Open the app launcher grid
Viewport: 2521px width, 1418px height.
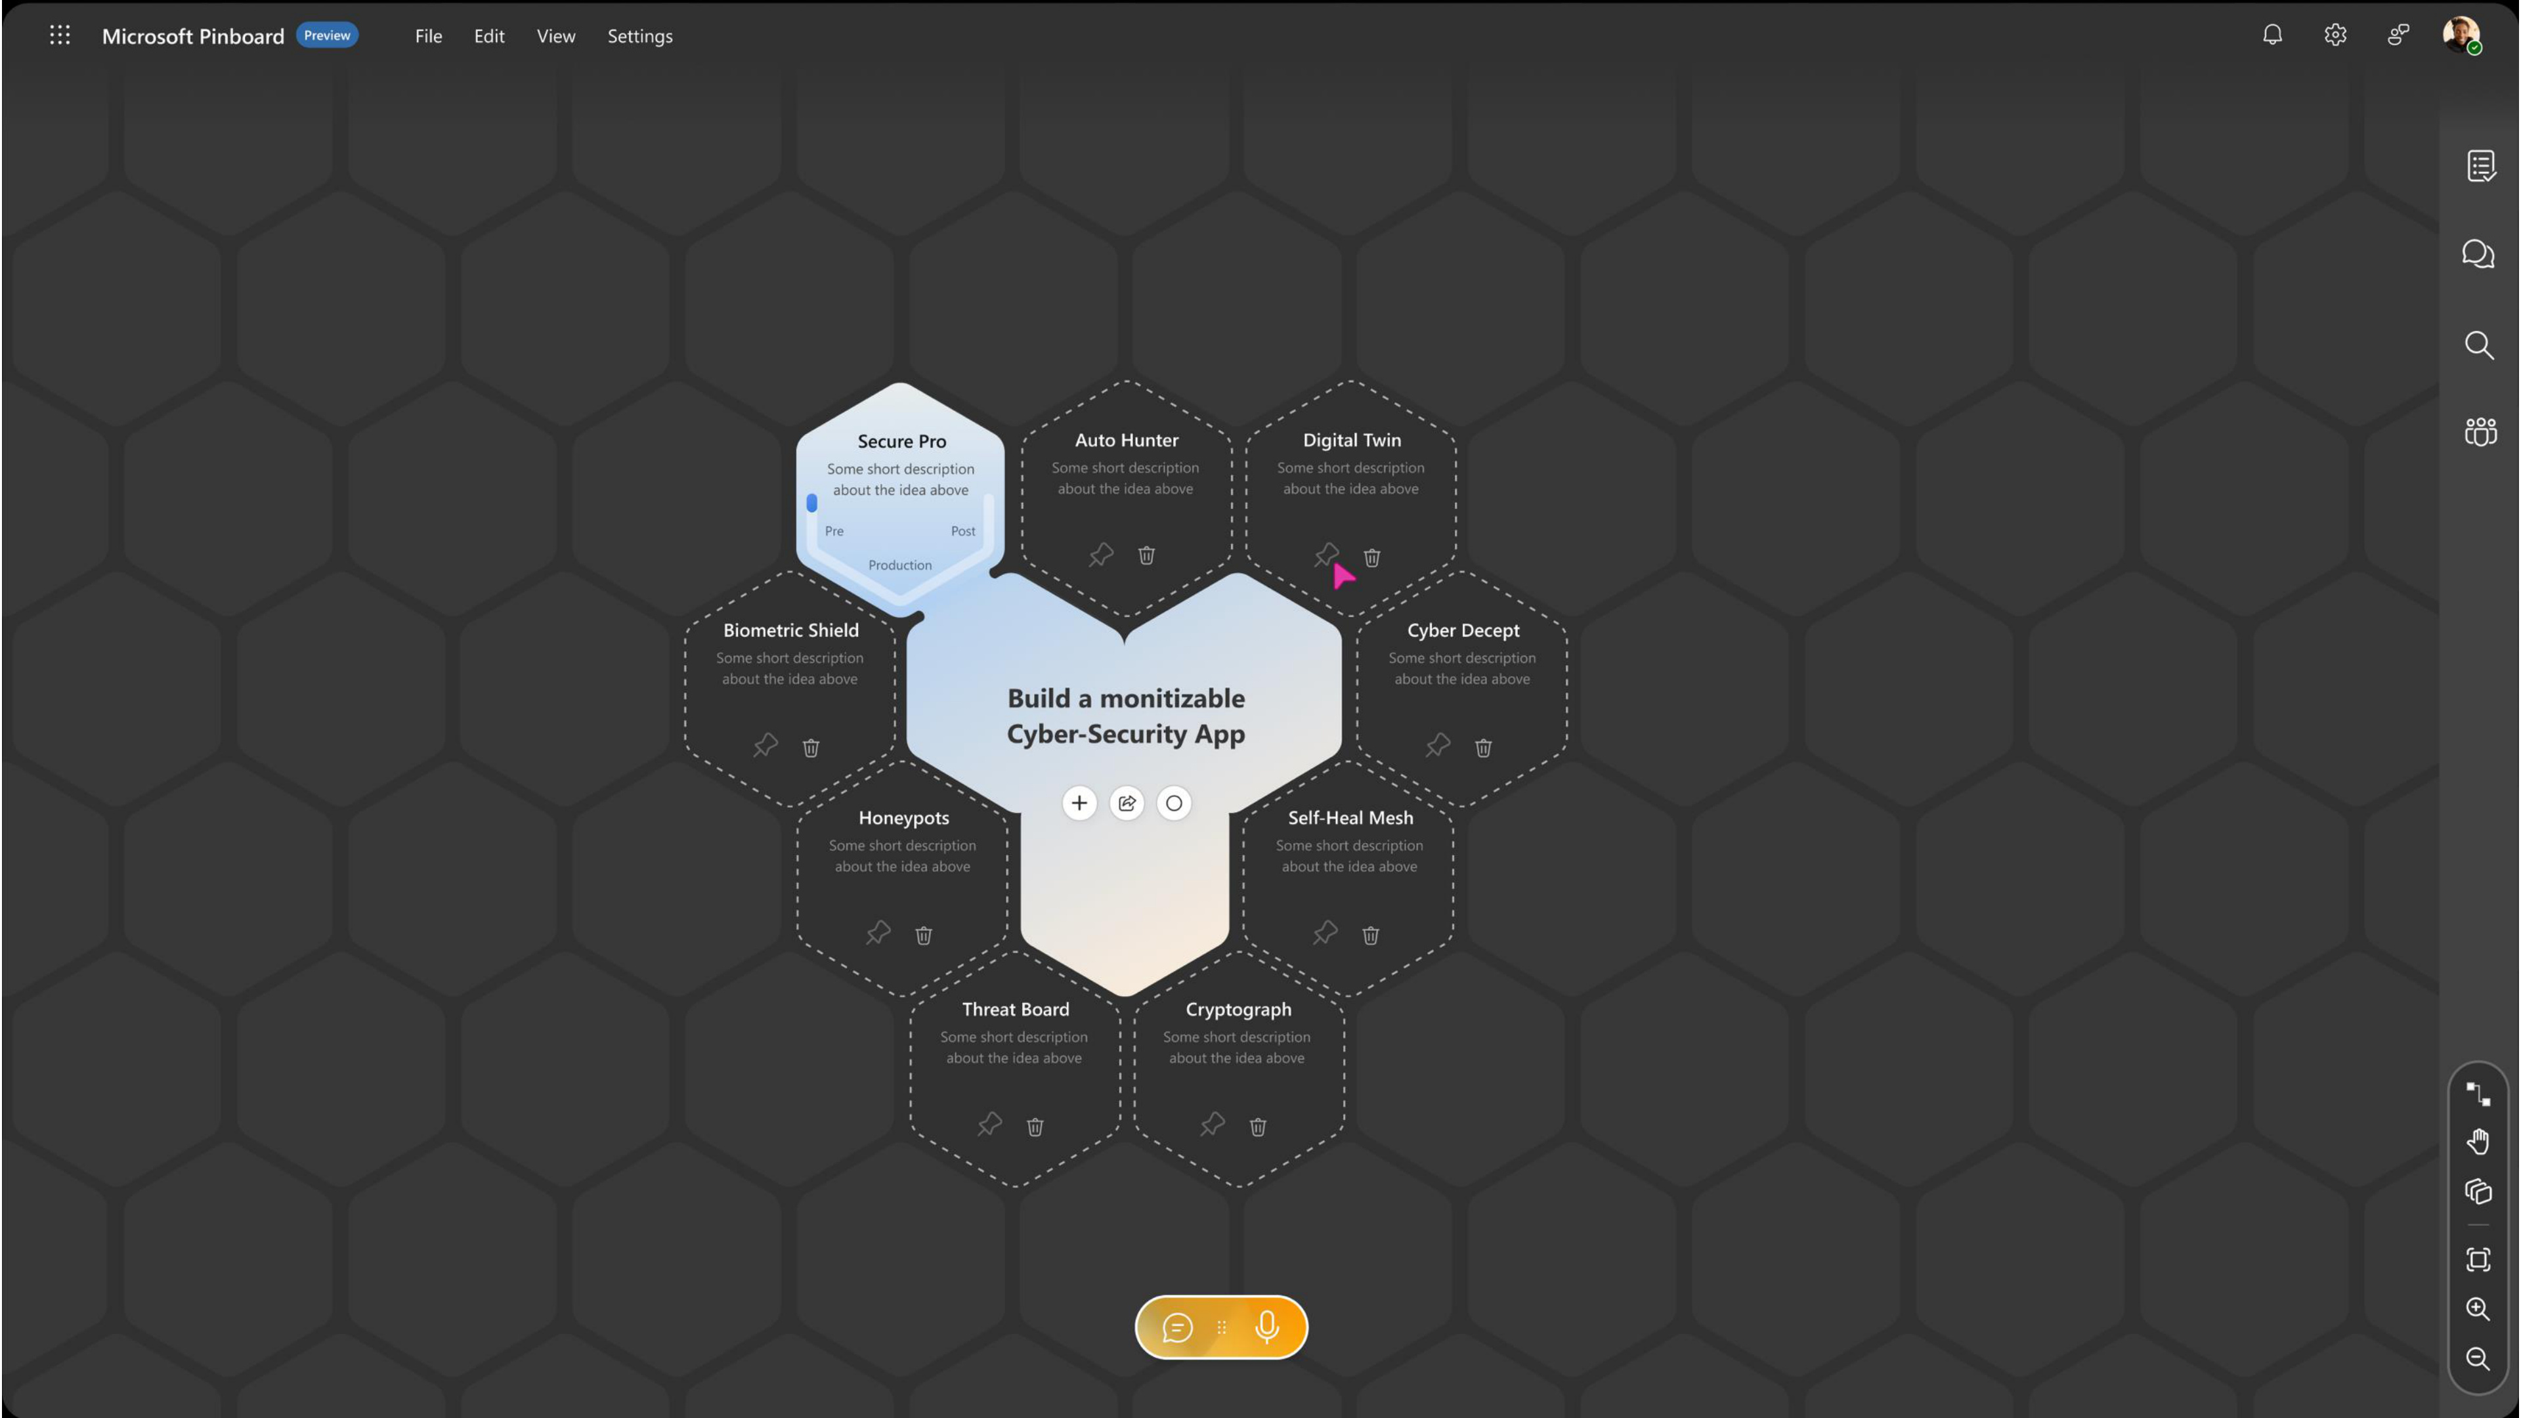click(x=60, y=35)
